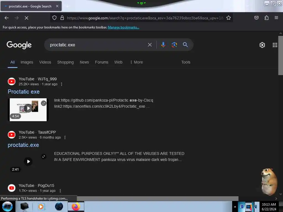The width and height of the screenshot is (283, 212).
Task: Start voice search with microphone
Action: point(163,45)
